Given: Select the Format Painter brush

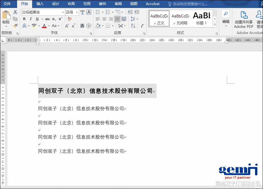Looking at the screenshot, I should [x=16, y=25].
